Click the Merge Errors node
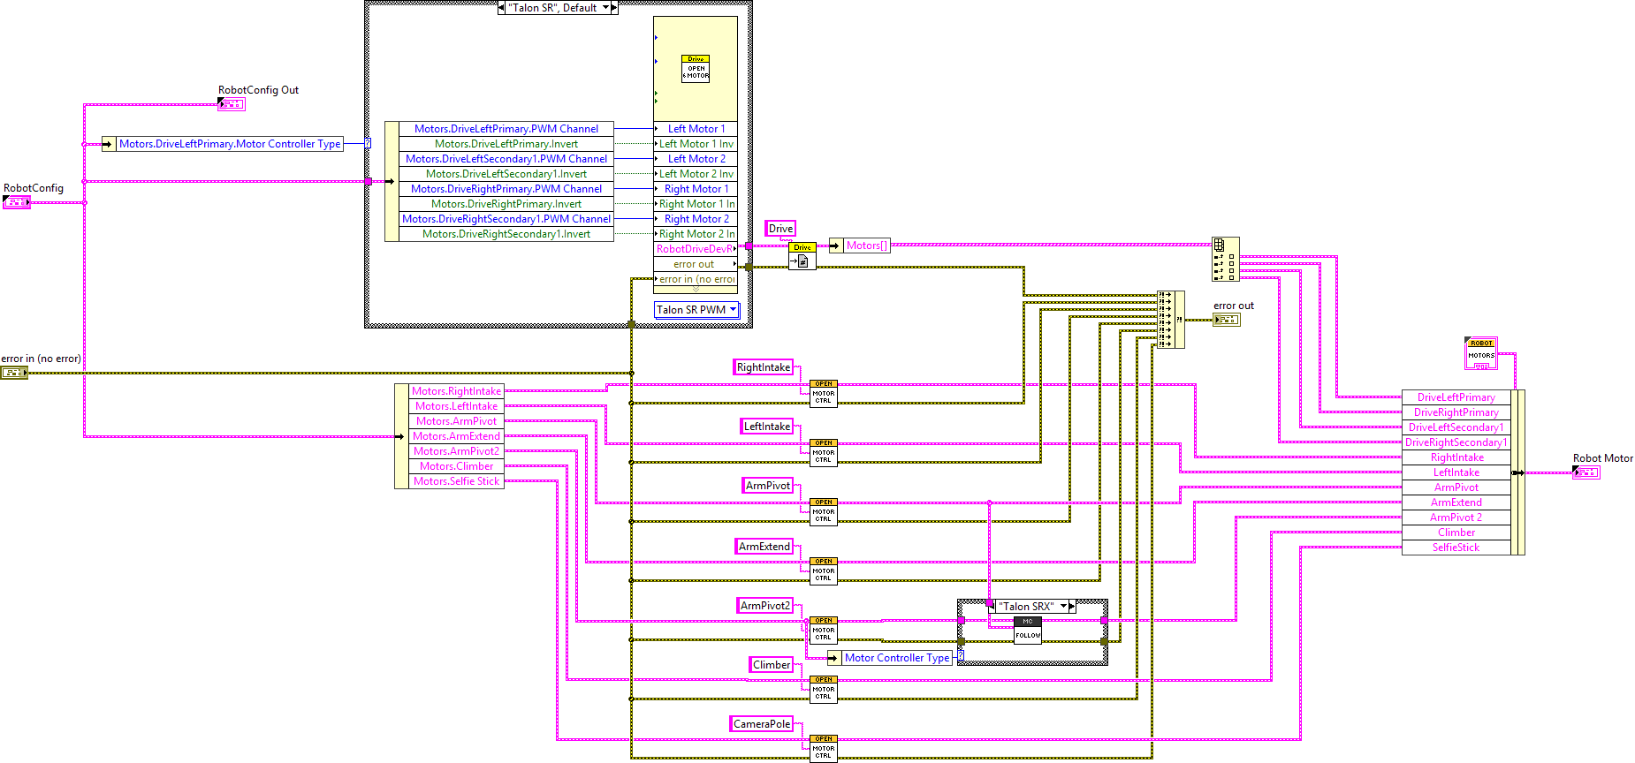This screenshot has height=763, width=1635. (x=1170, y=319)
